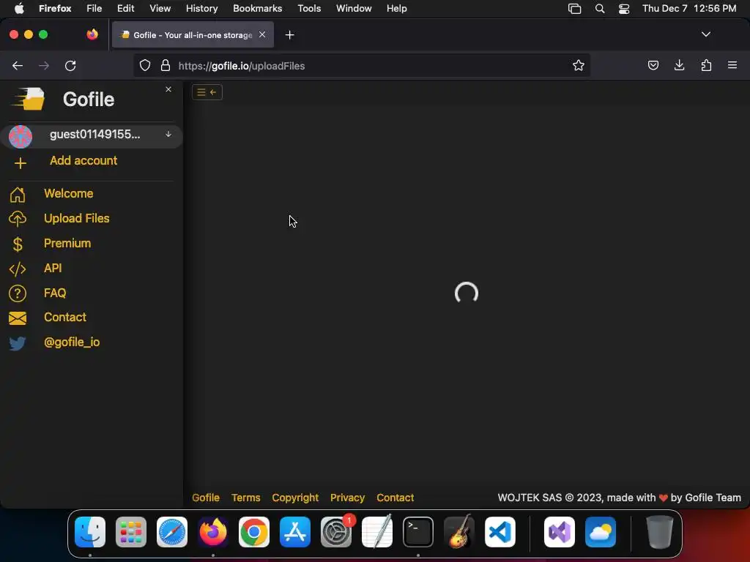The width and height of the screenshot is (750, 562).
Task: Open the File menu
Action: (94, 9)
